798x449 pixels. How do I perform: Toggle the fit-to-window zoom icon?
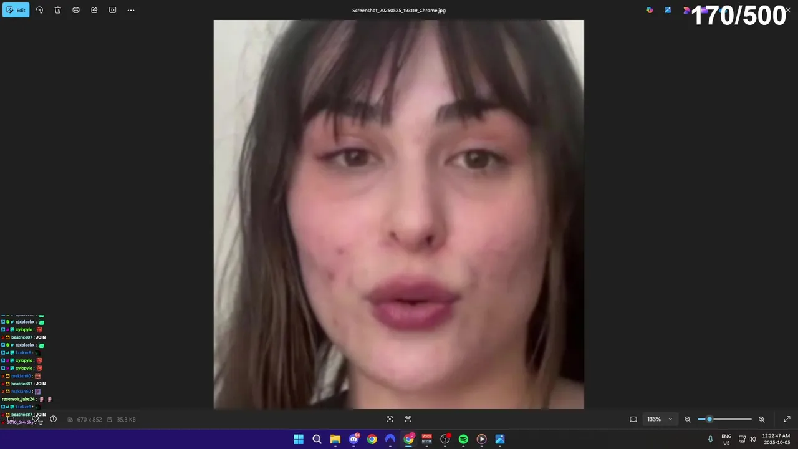point(633,419)
